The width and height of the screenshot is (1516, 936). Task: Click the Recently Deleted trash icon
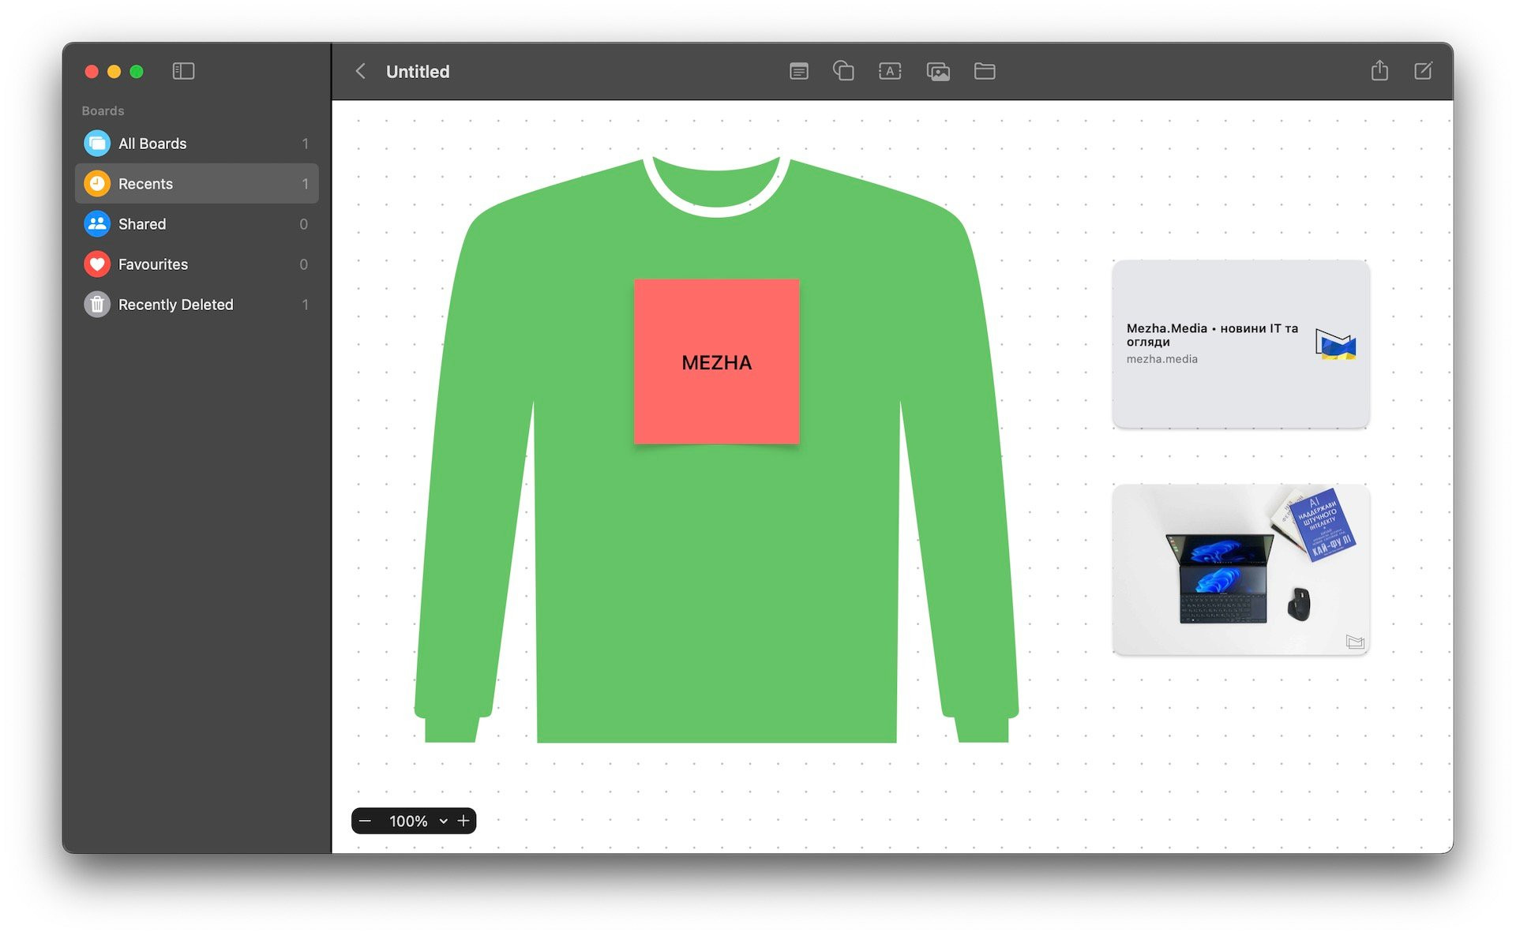point(97,305)
